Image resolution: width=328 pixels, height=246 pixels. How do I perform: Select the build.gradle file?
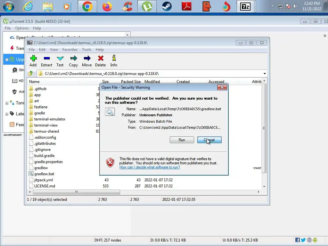click(44, 156)
